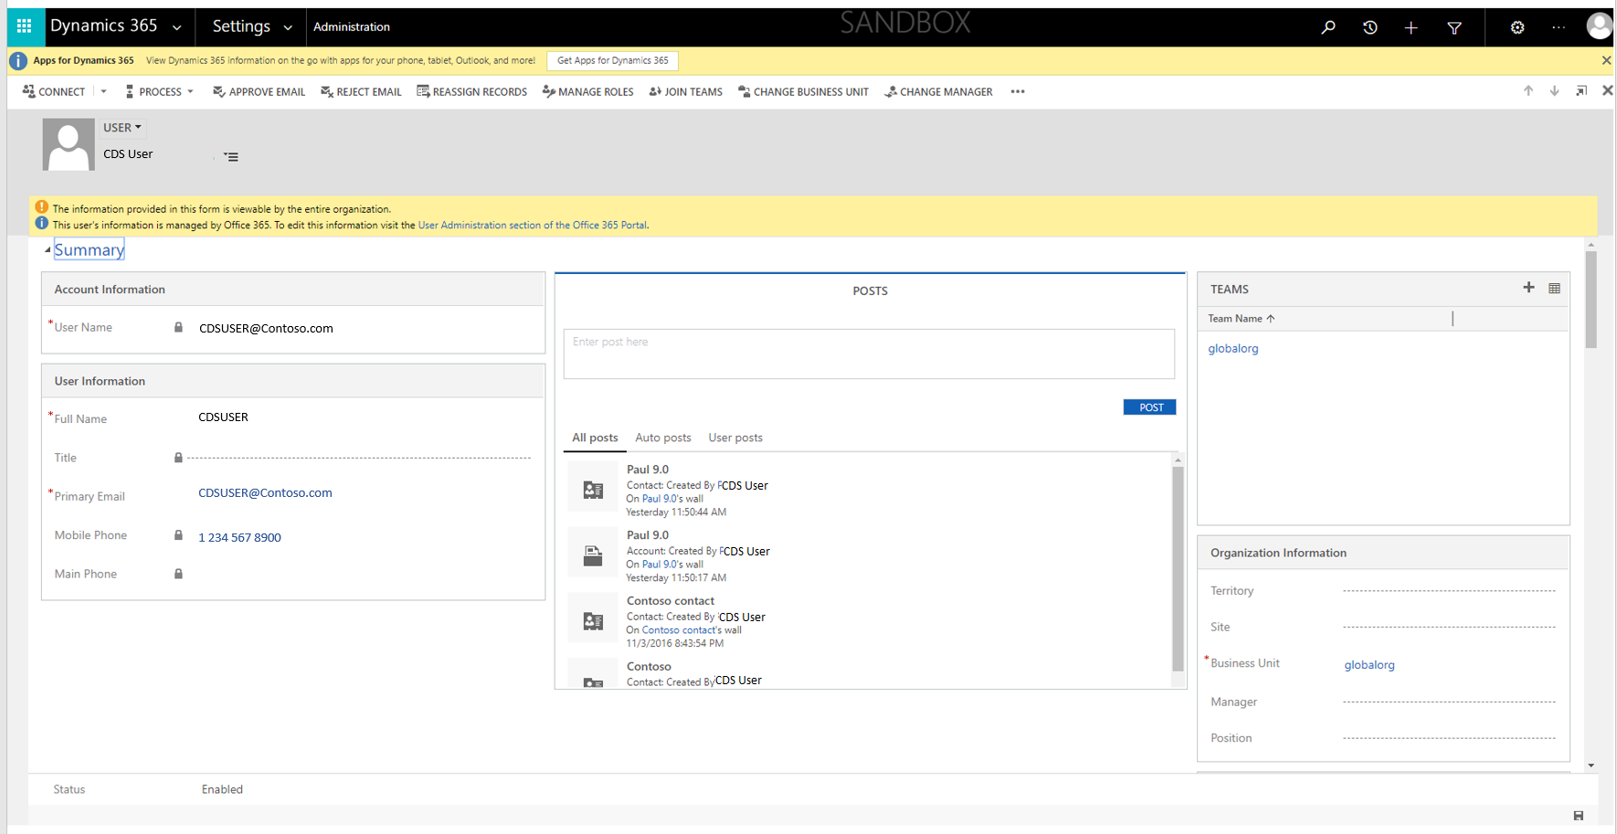
Task: Switch to the Auto posts tab
Action: pyautogui.click(x=663, y=438)
